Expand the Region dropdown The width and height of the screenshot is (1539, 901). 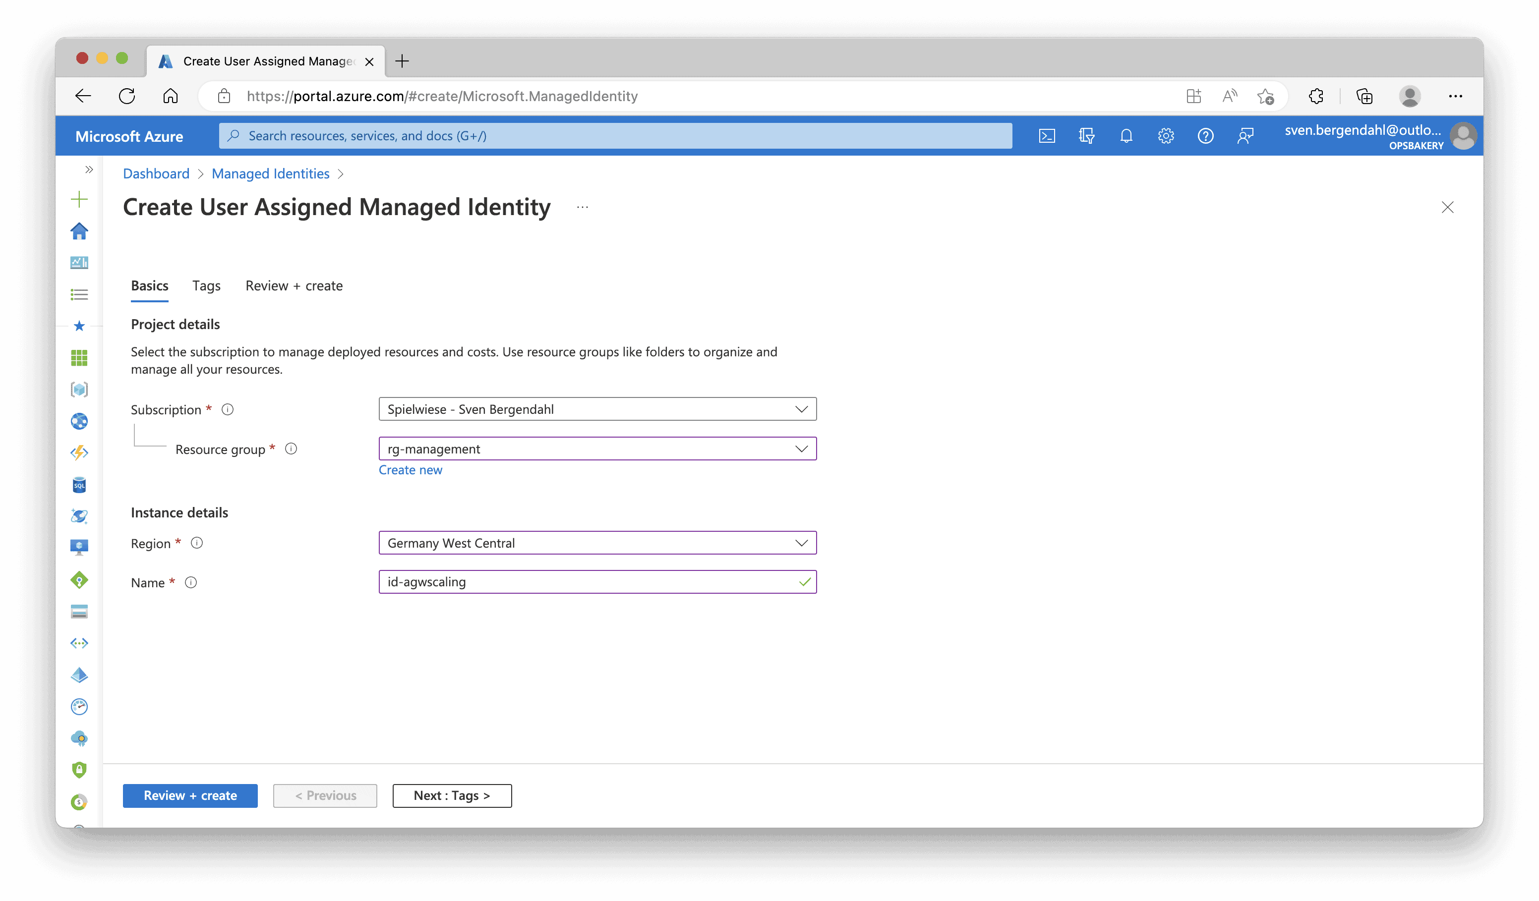point(597,543)
